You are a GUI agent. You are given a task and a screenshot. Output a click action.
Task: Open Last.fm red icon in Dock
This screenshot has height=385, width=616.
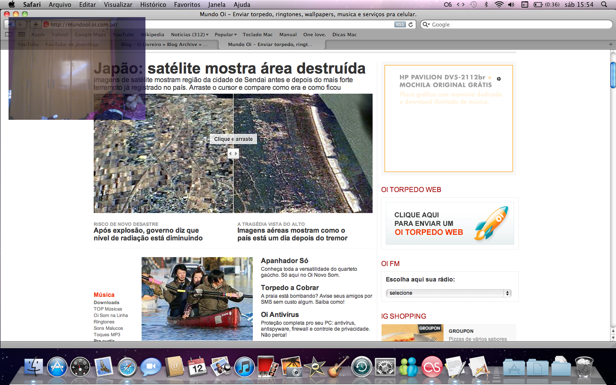pos(432,367)
